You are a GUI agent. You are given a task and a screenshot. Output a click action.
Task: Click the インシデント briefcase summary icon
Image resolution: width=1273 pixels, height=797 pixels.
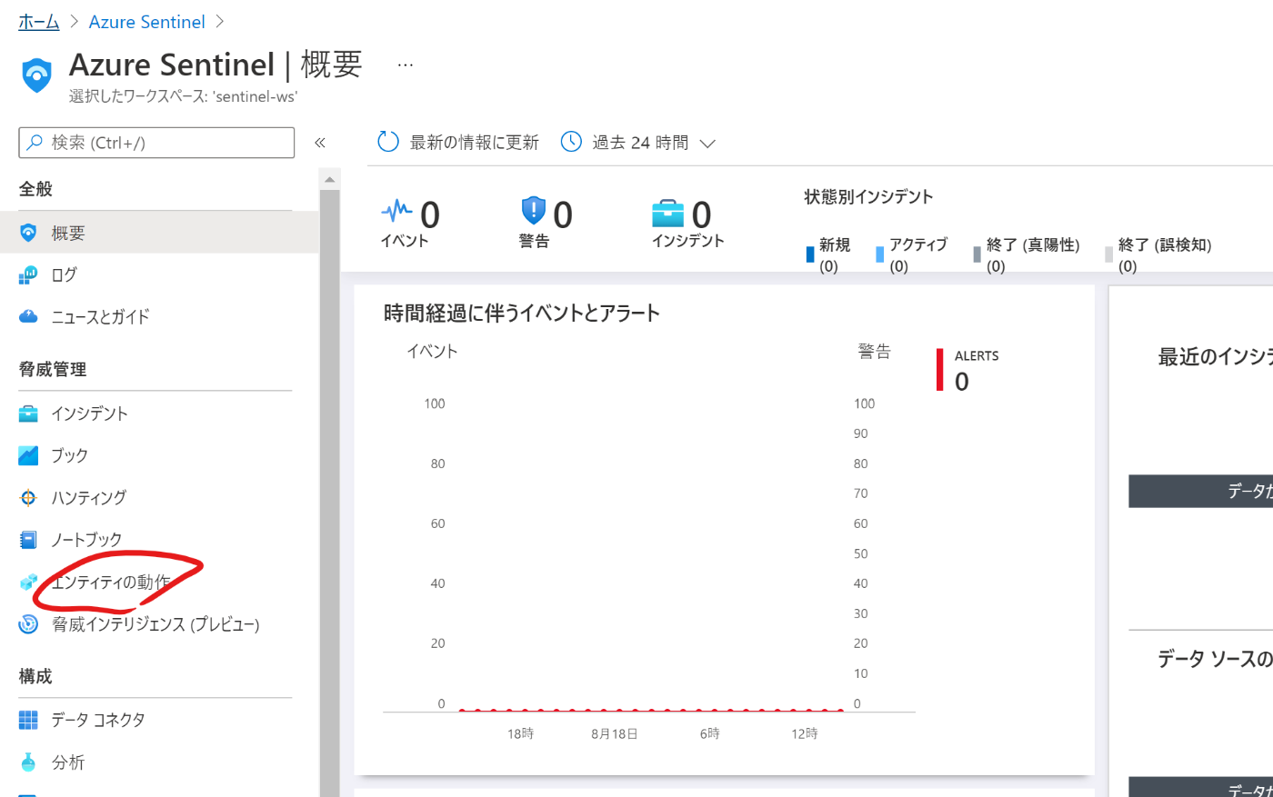(667, 214)
